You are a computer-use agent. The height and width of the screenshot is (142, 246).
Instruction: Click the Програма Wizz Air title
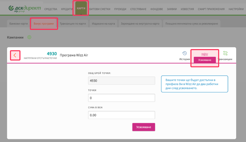[74, 55]
